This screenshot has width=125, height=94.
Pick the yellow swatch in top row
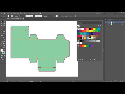[94, 29]
